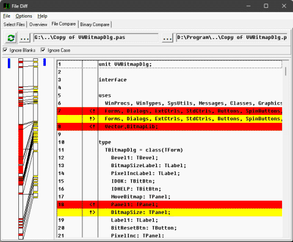
Task: Open the File menu
Action: [7, 16]
